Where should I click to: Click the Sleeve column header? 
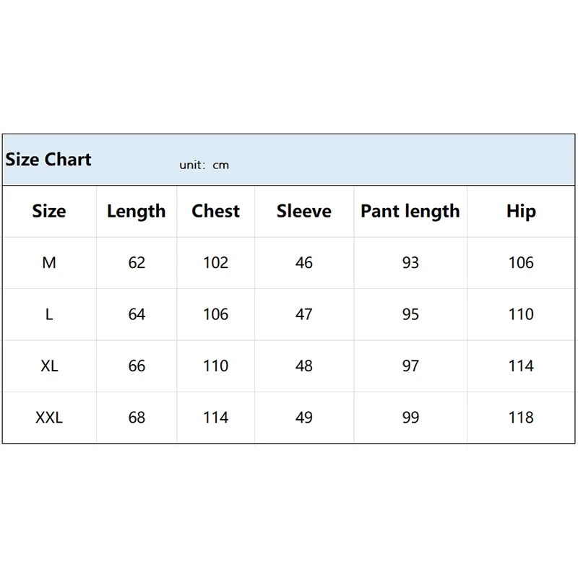(x=304, y=211)
